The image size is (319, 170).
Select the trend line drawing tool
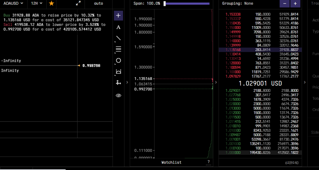coord(118,38)
